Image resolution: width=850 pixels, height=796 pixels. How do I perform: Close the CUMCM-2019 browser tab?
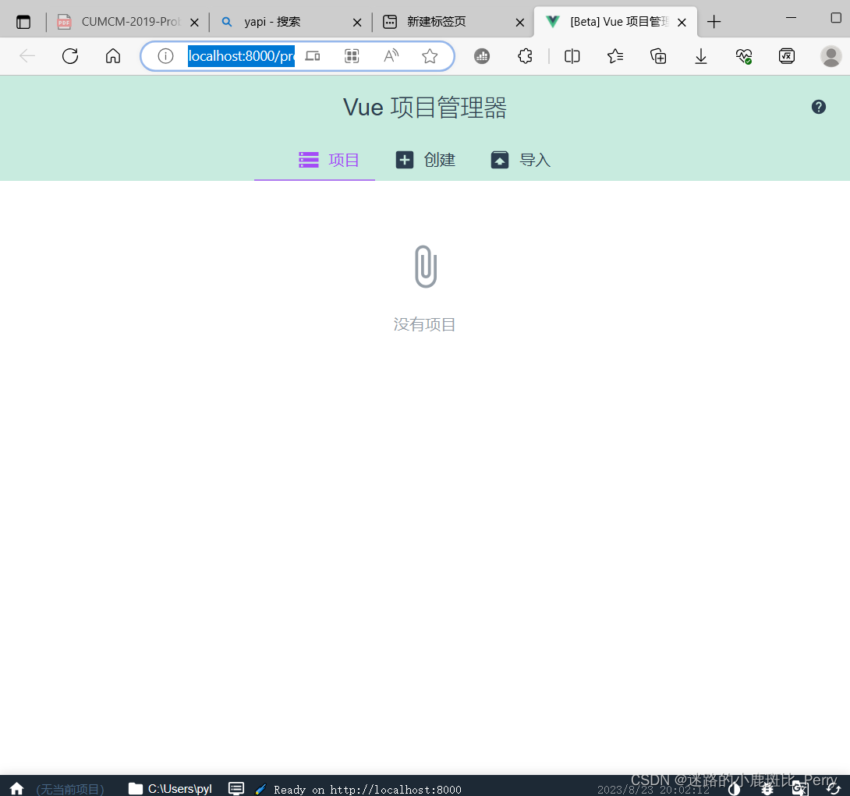coord(195,22)
